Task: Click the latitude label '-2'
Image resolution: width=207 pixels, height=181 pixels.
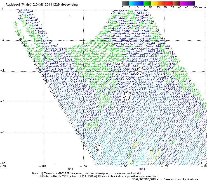Action: tap(2, 40)
